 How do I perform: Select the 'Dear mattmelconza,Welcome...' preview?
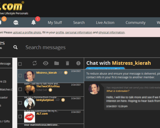(42, 125)
